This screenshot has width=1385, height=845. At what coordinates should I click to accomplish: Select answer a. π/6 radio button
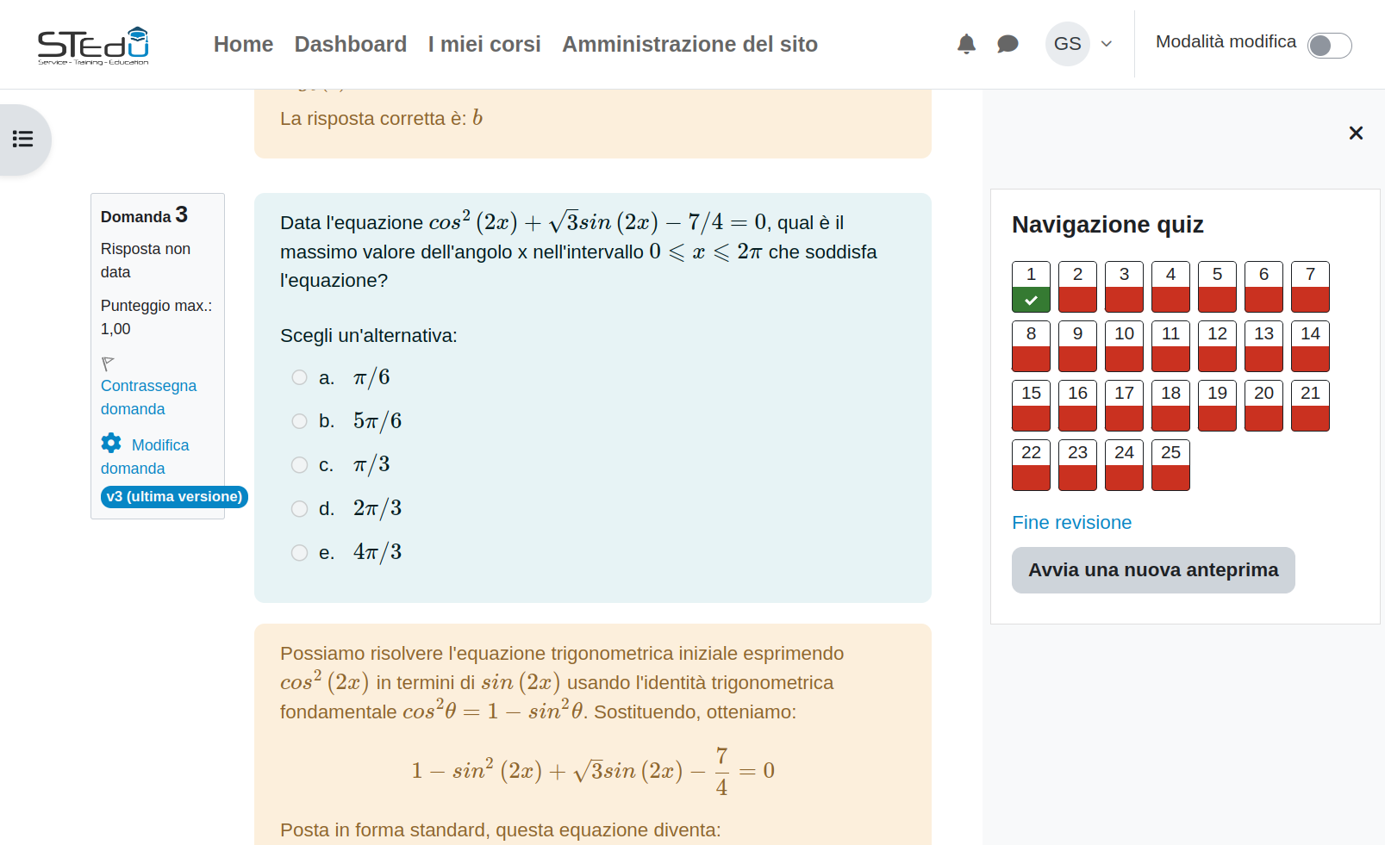coord(299,377)
